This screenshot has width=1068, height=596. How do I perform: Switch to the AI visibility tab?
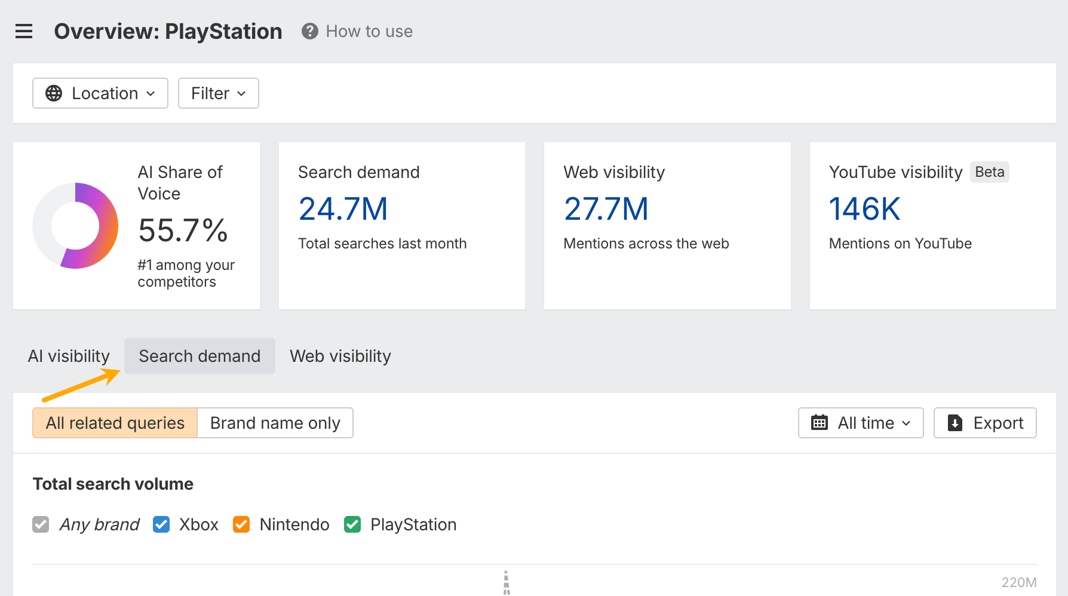tap(69, 356)
